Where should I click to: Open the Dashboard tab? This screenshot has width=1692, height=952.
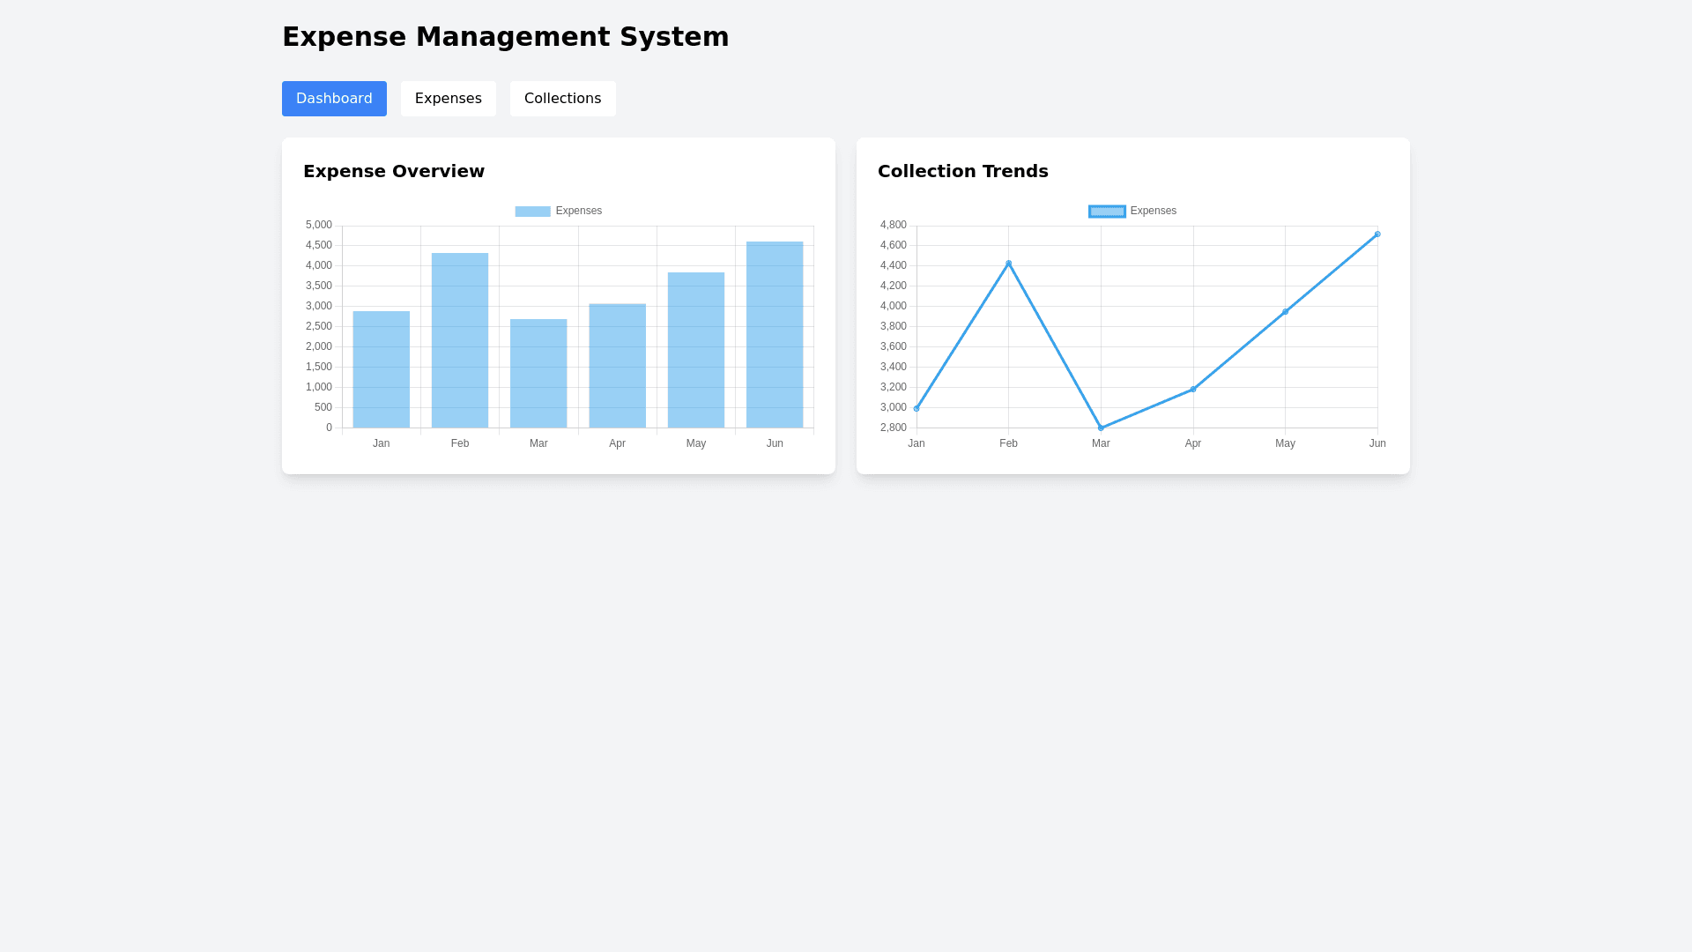click(x=334, y=99)
